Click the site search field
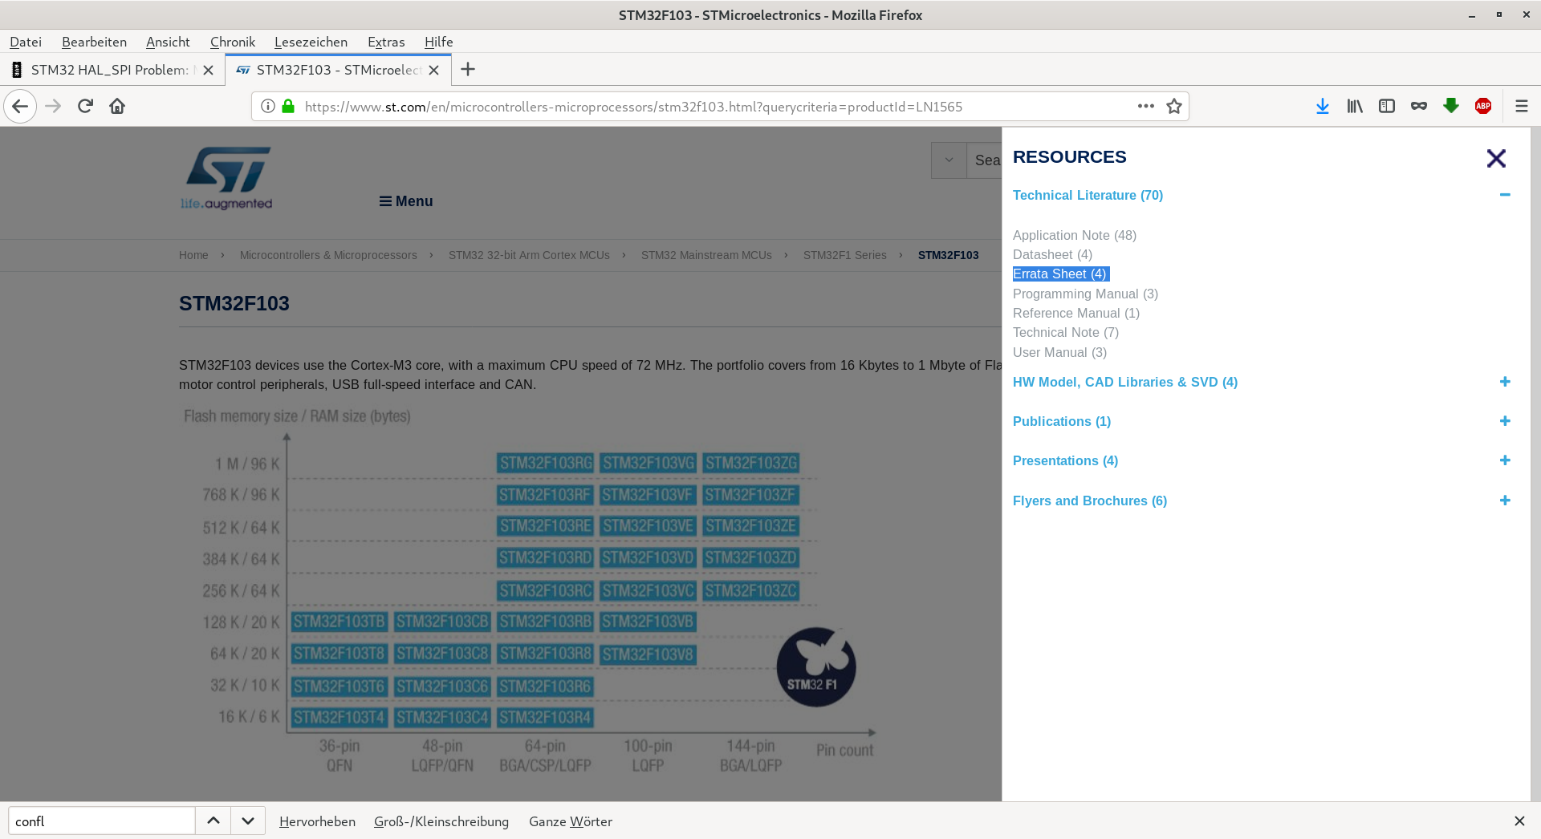Image resolution: width=1541 pixels, height=839 pixels. coord(985,160)
